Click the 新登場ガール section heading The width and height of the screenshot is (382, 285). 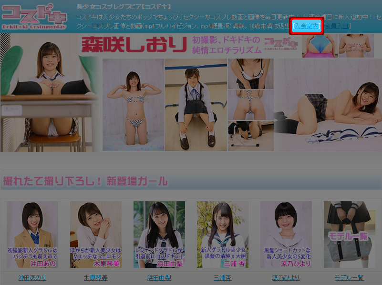click(86, 181)
